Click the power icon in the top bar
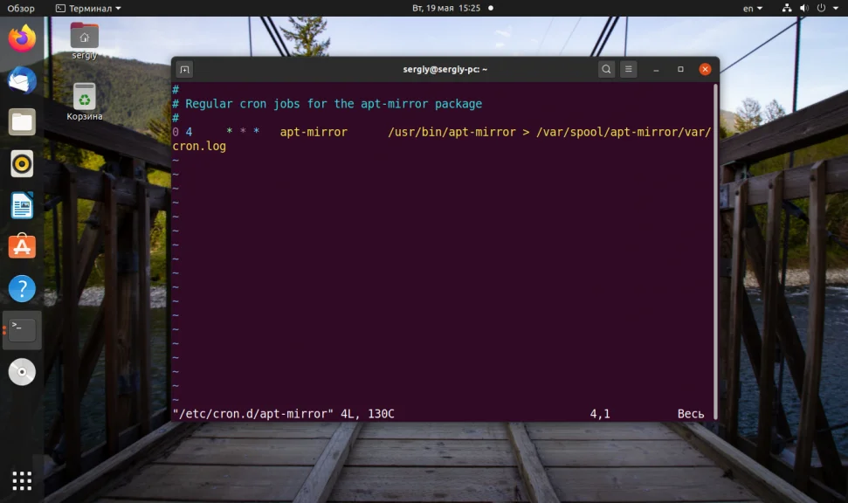848x503 pixels. pyautogui.click(x=821, y=8)
